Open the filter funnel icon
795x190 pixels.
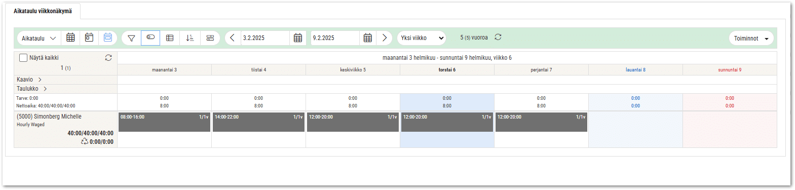(131, 38)
